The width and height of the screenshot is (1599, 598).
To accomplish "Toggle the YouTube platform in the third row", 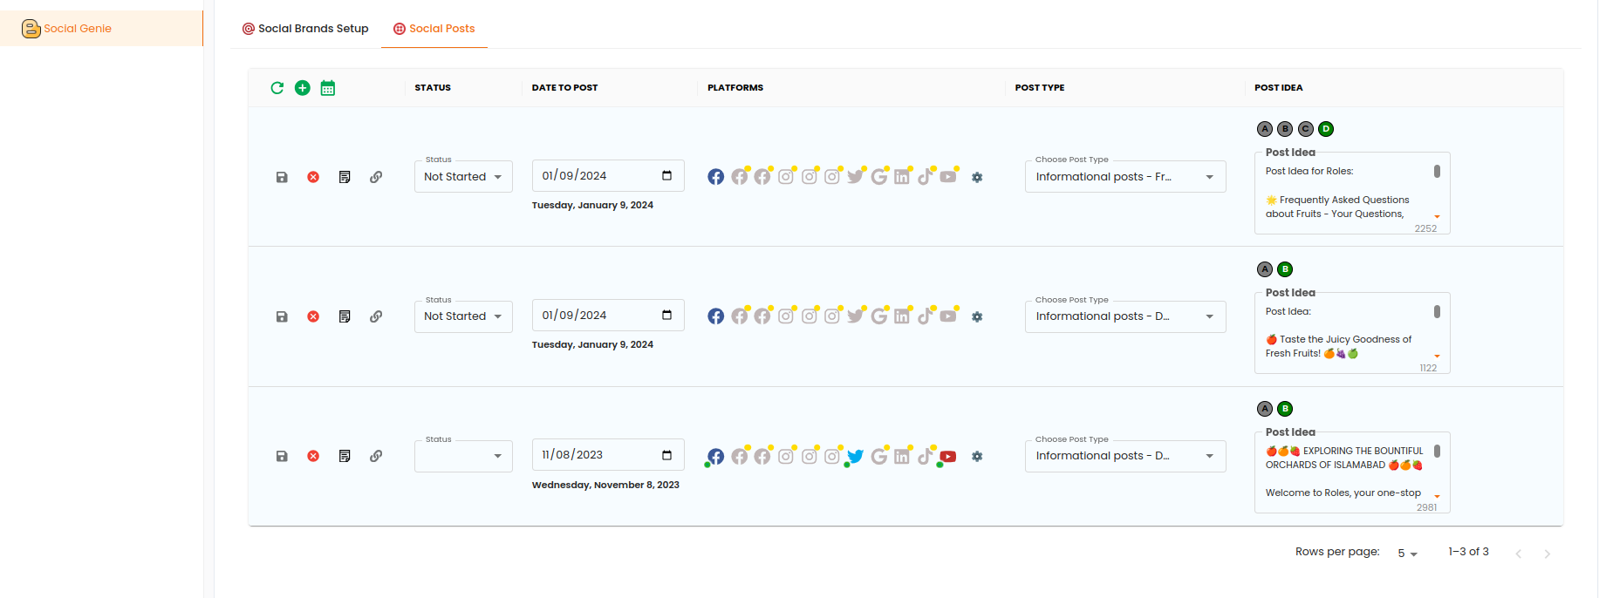I will pyautogui.click(x=948, y=456).
